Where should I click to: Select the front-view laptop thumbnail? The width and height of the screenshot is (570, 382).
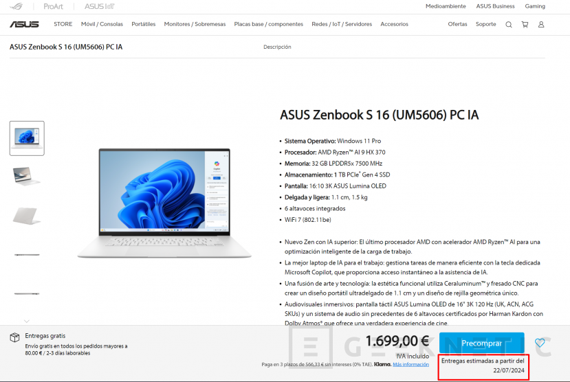click(x=27, y=138)
